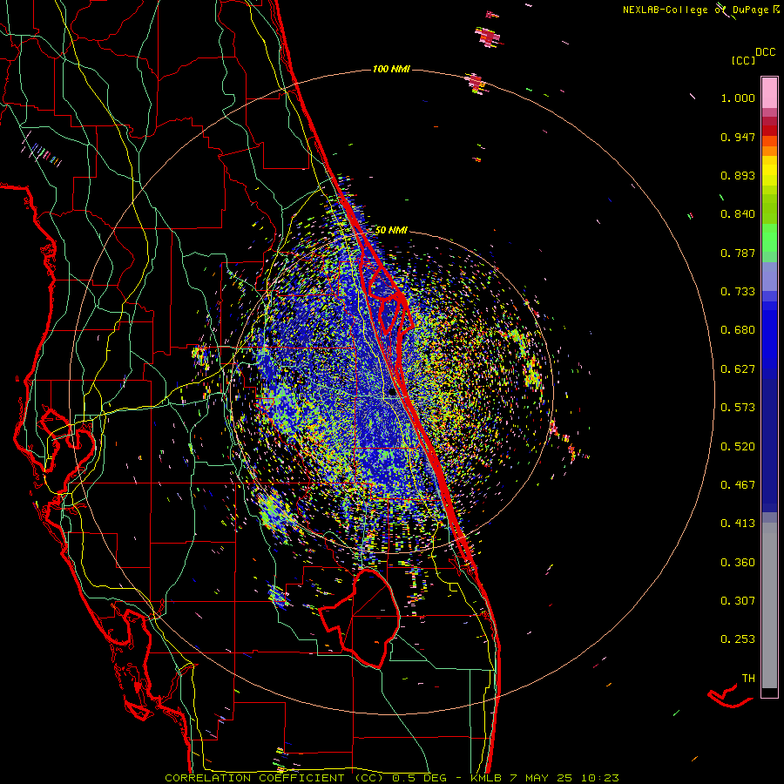Click the "KMLB" radar site identifier

[x=485, y=778]
